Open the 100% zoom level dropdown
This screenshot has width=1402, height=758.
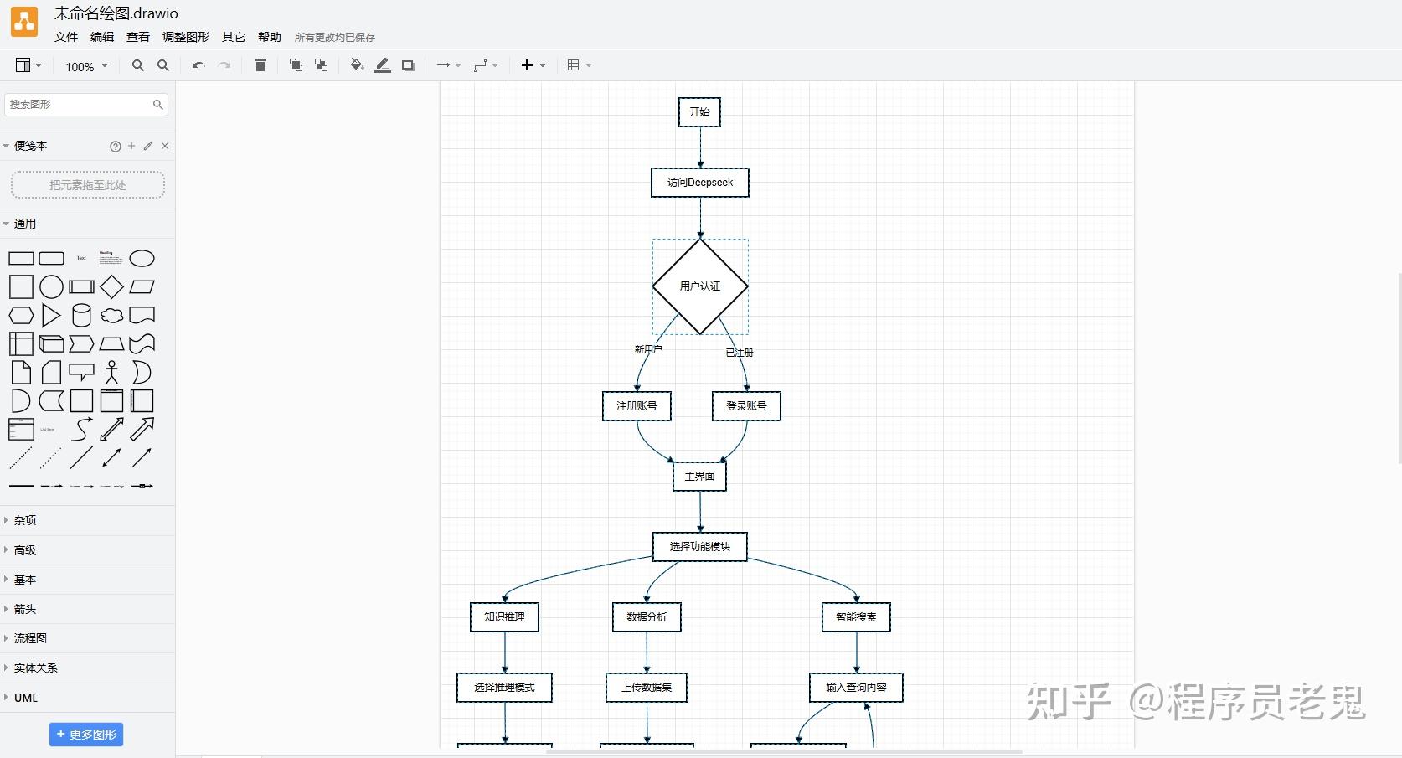[85, 66]
